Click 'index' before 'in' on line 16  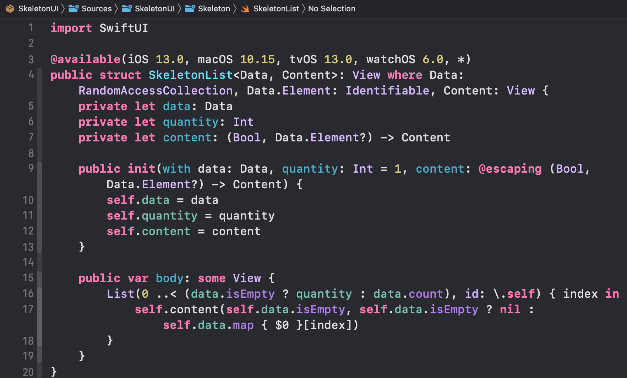click(x=580, y=294)
